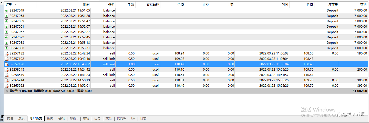Click the deposit icon for order 39247053
Image resolution: width=369 pixels, height=123 pixels.
click(6, 16)
